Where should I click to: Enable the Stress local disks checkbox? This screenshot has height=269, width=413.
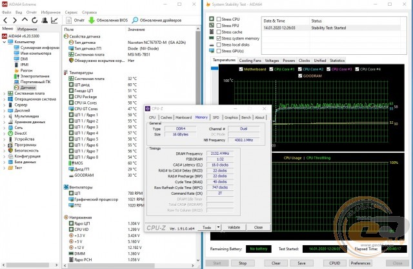(x=219, y=45)
